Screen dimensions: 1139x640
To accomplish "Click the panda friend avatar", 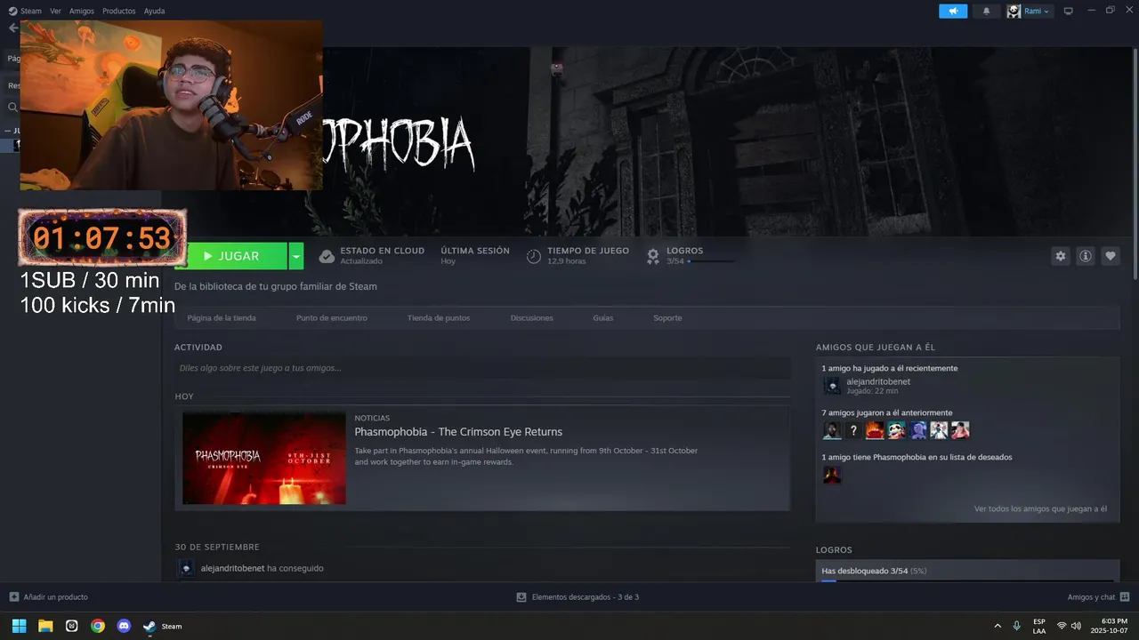I will tap(896, 430).
